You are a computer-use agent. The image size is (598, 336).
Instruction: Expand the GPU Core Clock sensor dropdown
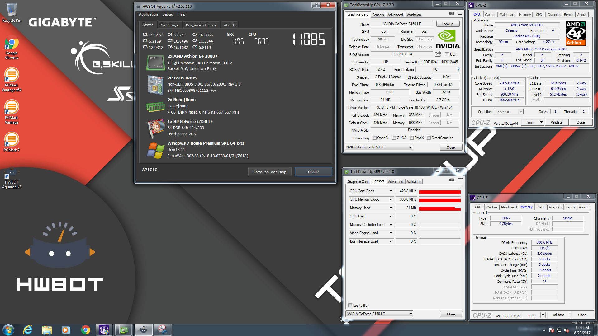[x=391, y=191]
